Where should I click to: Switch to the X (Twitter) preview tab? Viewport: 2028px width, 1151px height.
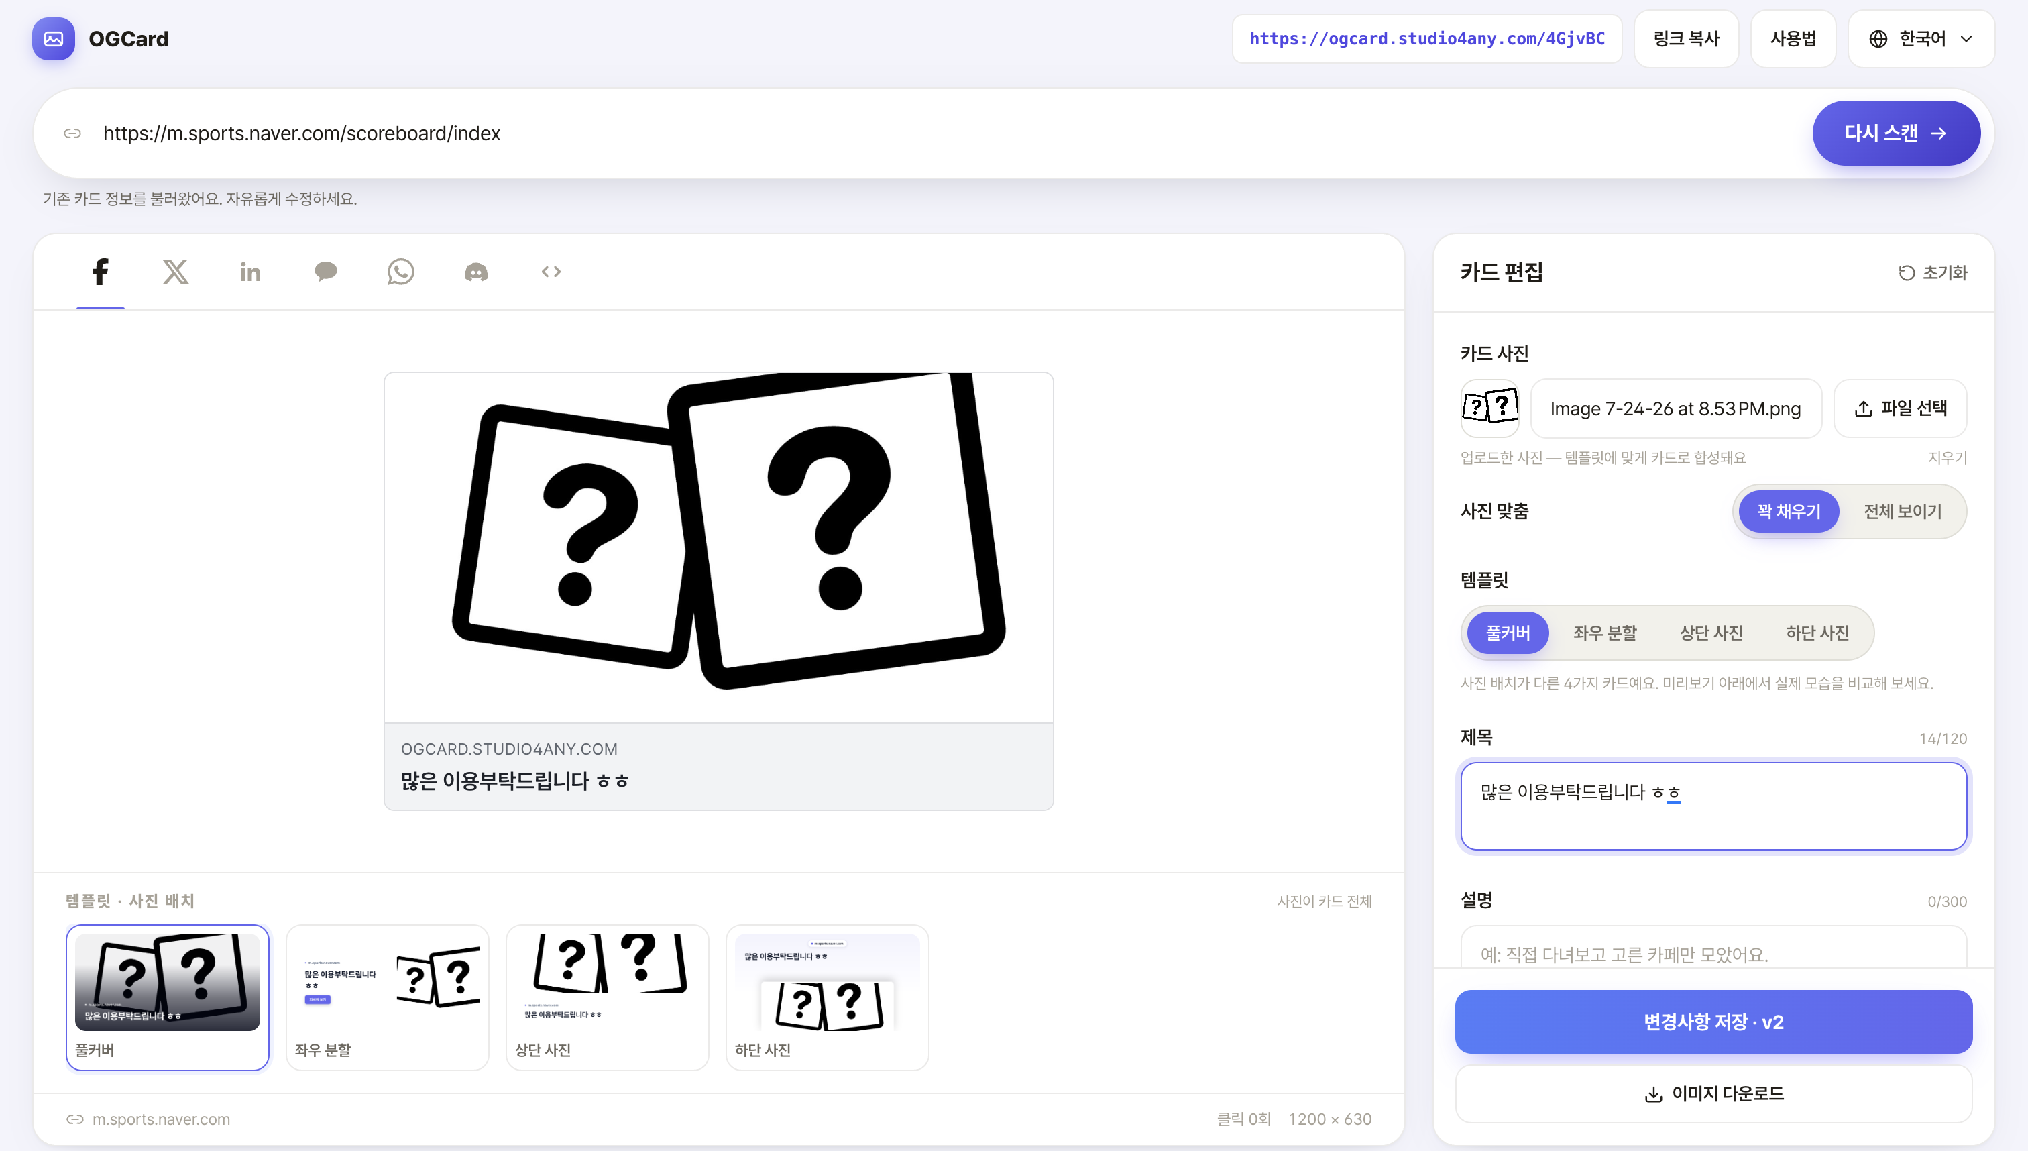point(176,272)
